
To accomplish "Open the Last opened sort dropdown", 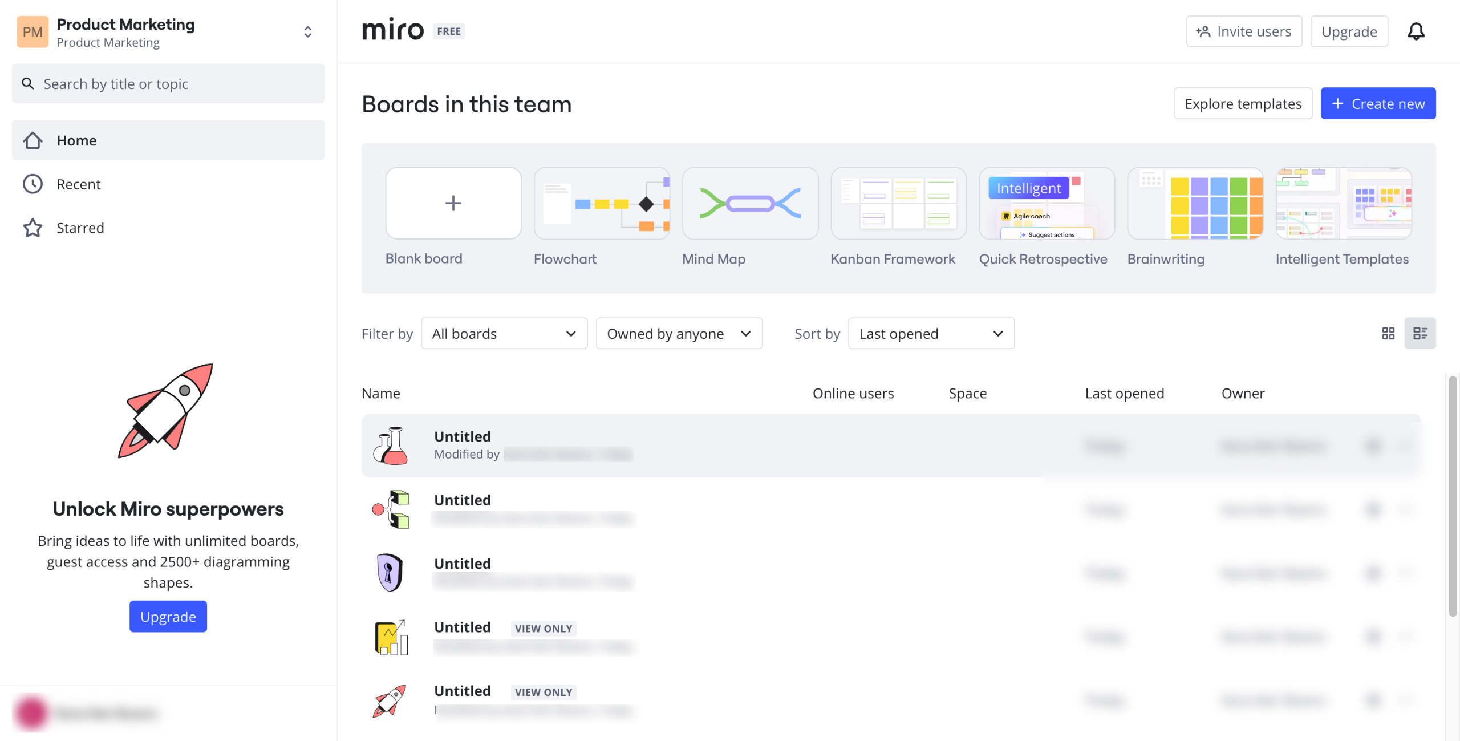I will tap(931, 334).
